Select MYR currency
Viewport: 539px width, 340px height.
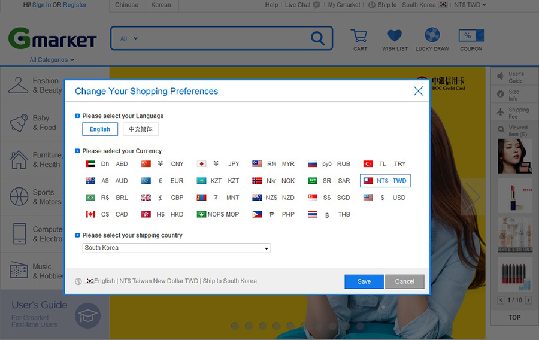pos(273,164)
